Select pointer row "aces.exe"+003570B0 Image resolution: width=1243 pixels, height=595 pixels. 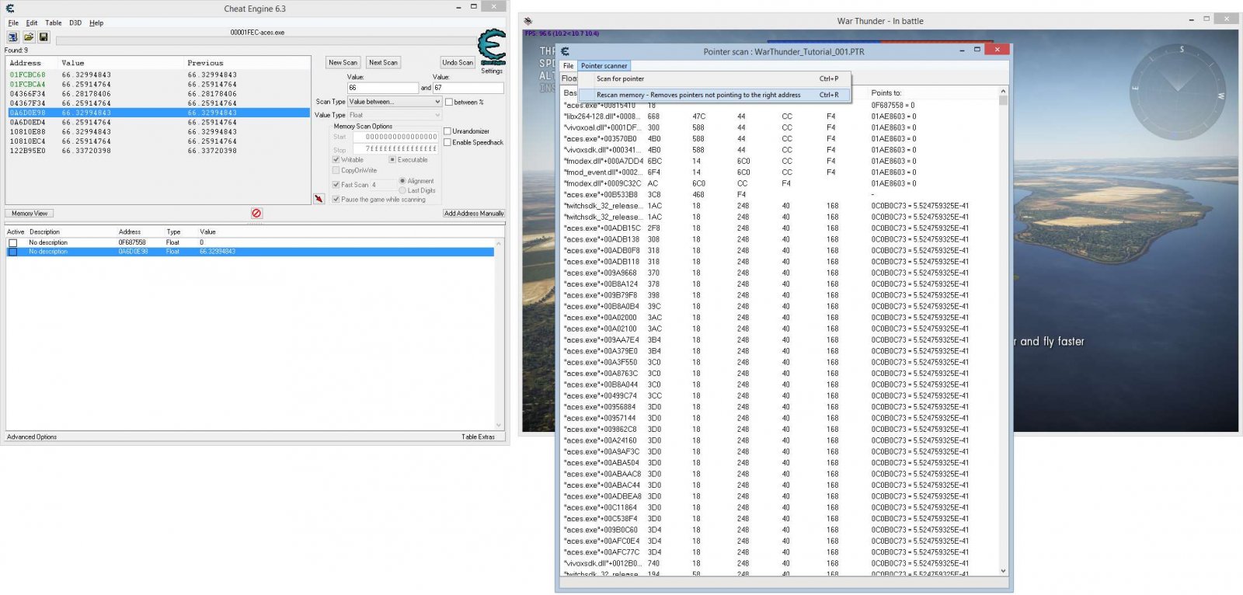779,139
